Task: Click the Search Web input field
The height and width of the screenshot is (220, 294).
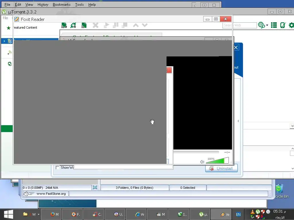Action: (x=239, y=25)
